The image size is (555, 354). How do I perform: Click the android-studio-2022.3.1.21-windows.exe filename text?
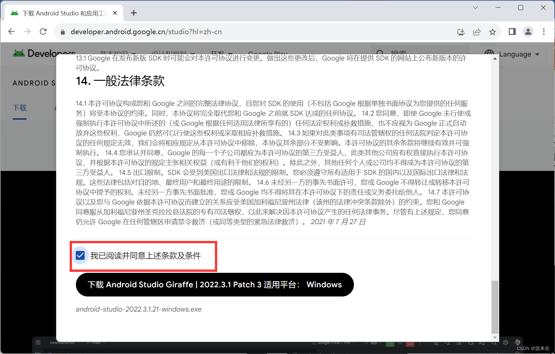click(x=138, y=309)
